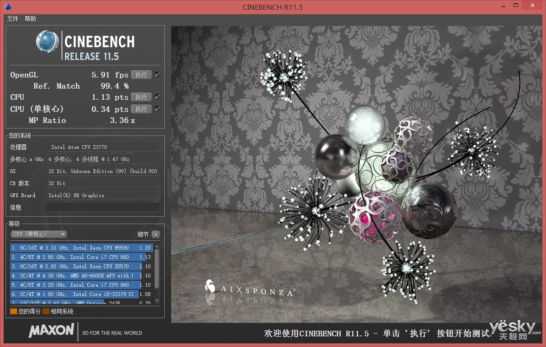Close the CINEBENCH R11.5 window
This screenshot has width=546, height=347.
coord(533,5)
